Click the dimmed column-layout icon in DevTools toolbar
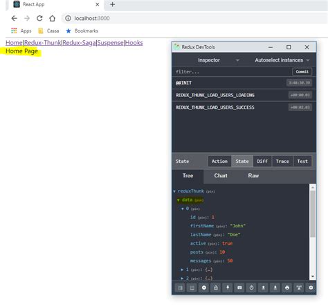This screenshot has height=307, width=328. 180,288
